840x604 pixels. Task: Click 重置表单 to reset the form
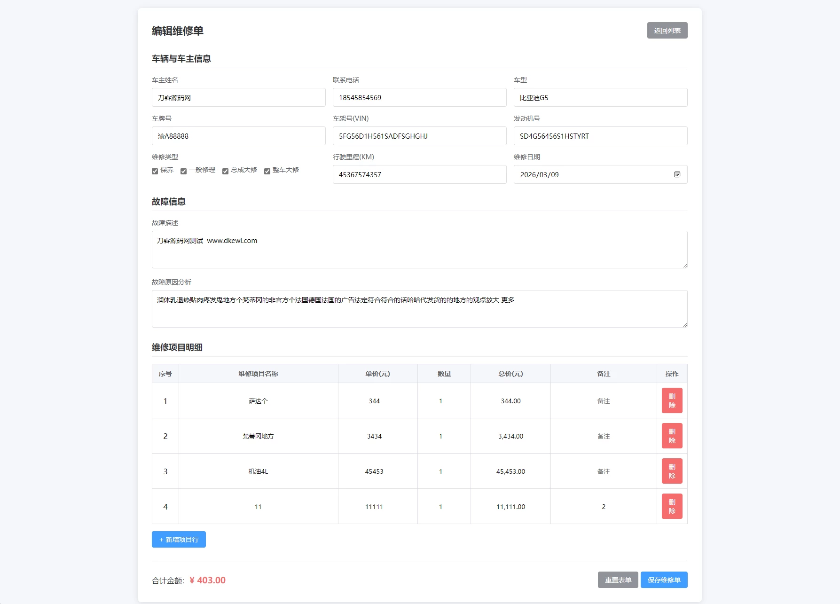(x=617, y=580)
